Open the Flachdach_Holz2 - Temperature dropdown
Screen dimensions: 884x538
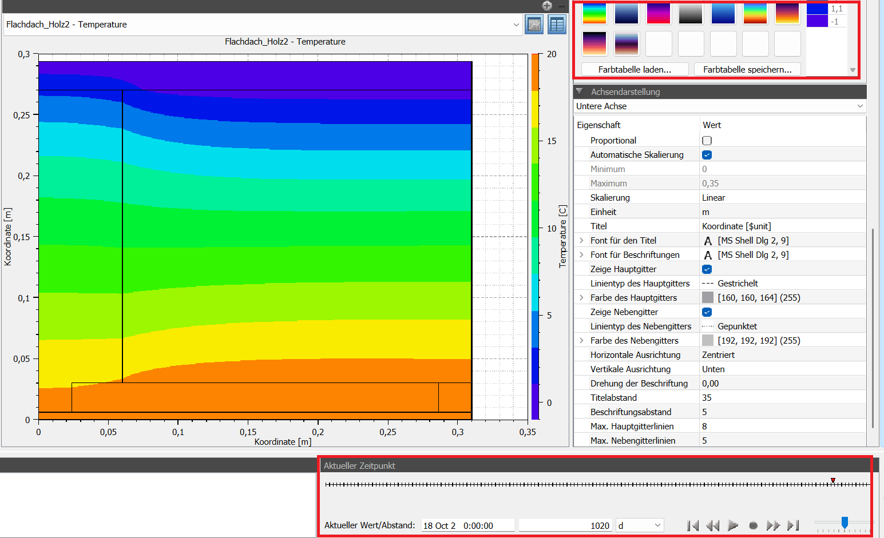point(263,25)
